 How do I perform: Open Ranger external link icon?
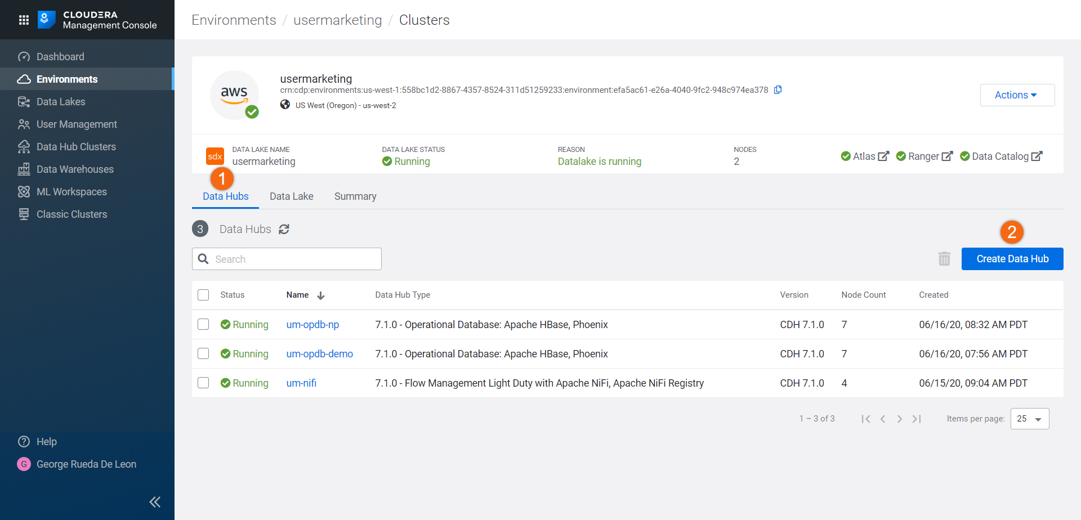948,156
